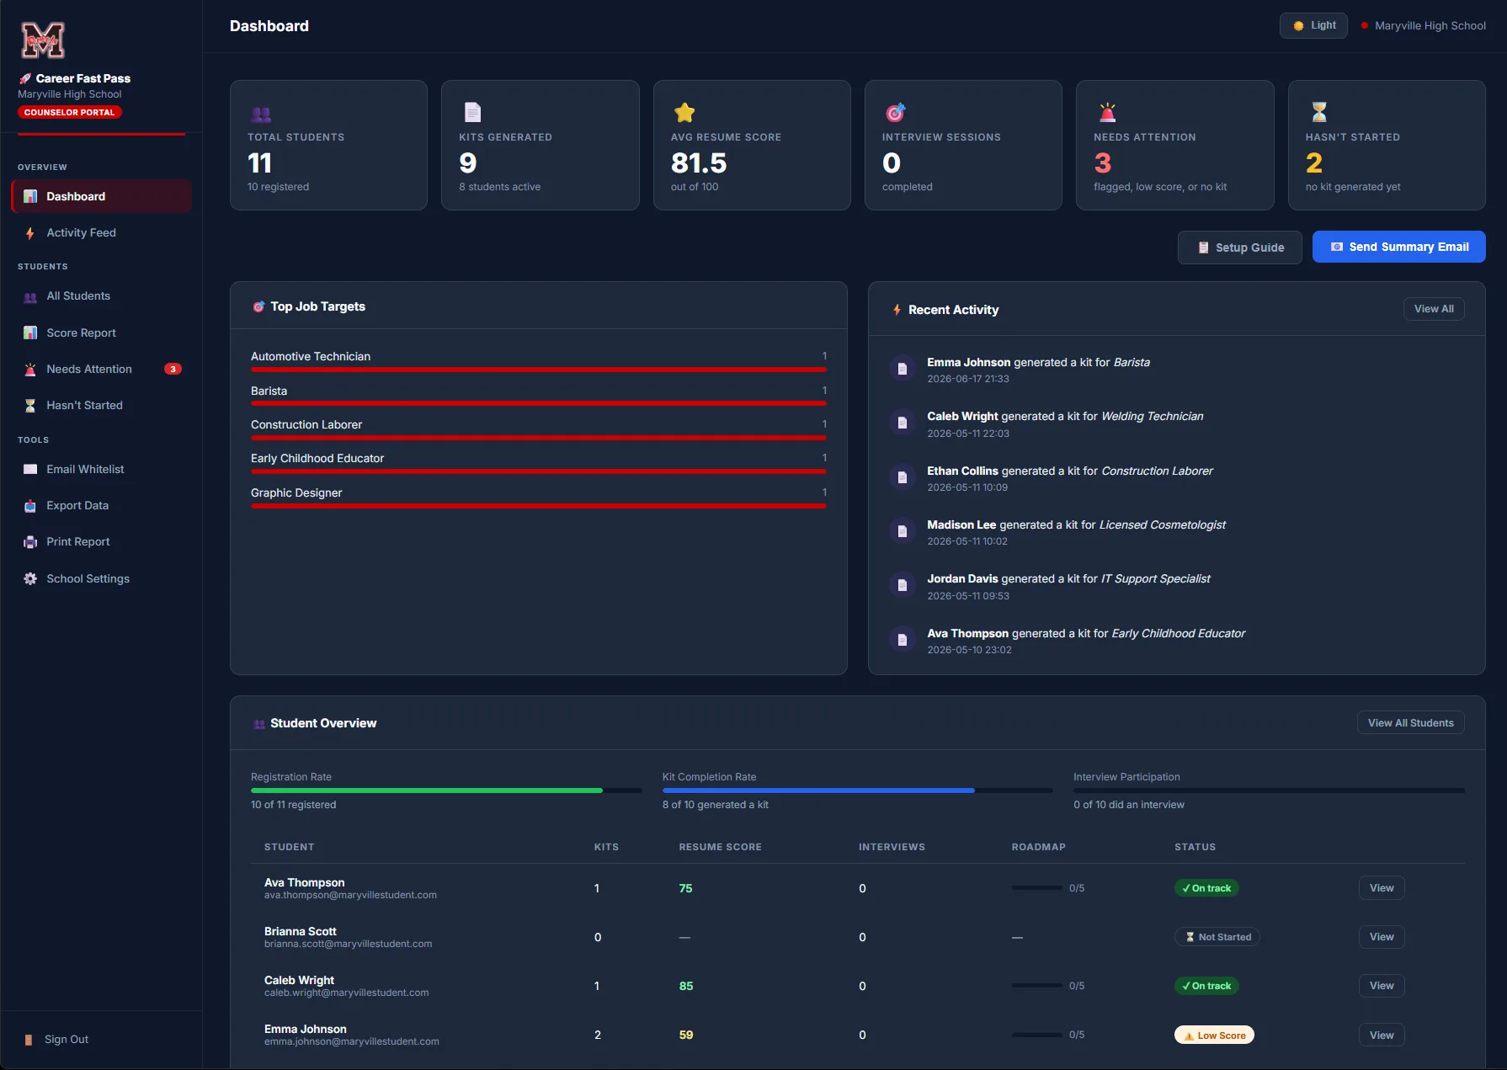The height and width of the screenshot is (1070, 1507).
Task: Click the Interview Participation progress bar
Action: (1269, 791)
